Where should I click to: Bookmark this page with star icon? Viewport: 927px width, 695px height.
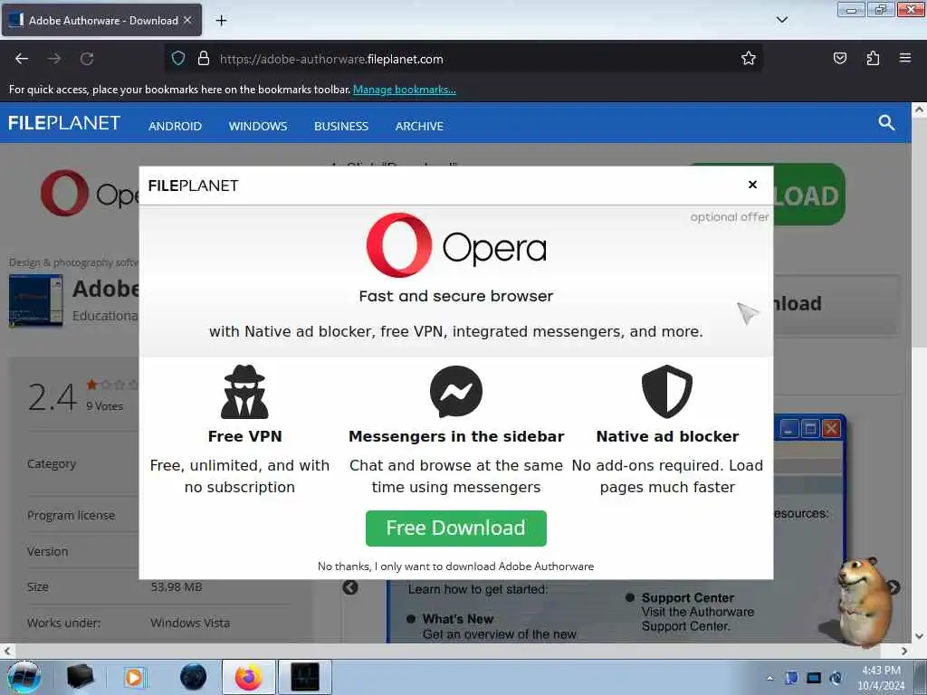749,59
